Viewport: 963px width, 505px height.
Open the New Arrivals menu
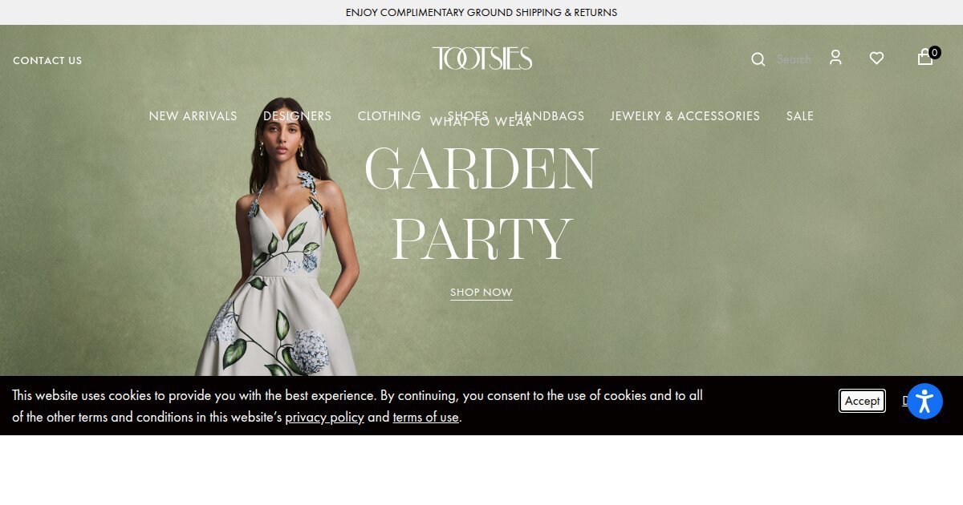point(193,116)
